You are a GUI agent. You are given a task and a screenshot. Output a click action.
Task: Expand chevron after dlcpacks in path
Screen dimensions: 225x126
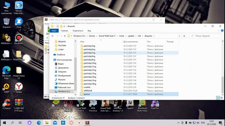(154, 36)
